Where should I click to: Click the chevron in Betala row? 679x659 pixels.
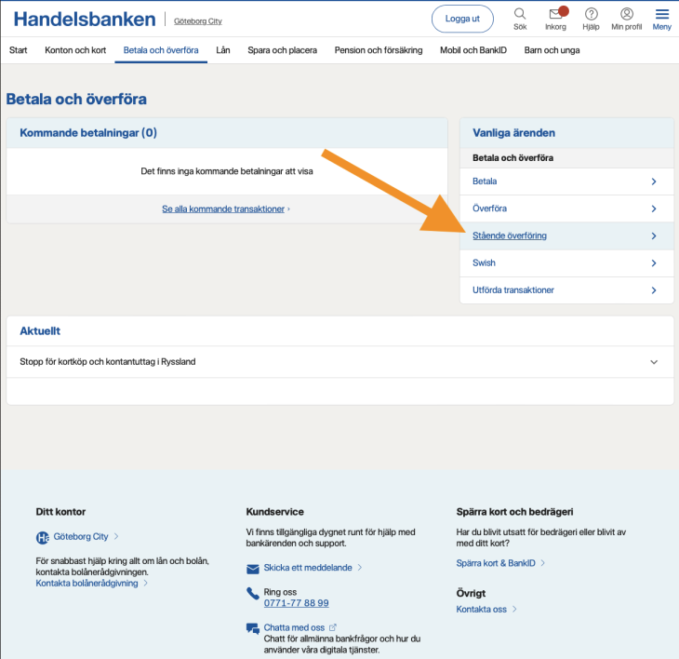click(x=654, y=182)
